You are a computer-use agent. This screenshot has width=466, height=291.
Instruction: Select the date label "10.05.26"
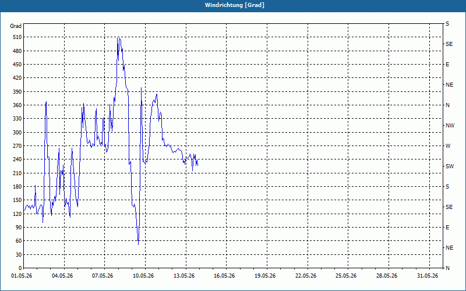click(x=143, y=276)
